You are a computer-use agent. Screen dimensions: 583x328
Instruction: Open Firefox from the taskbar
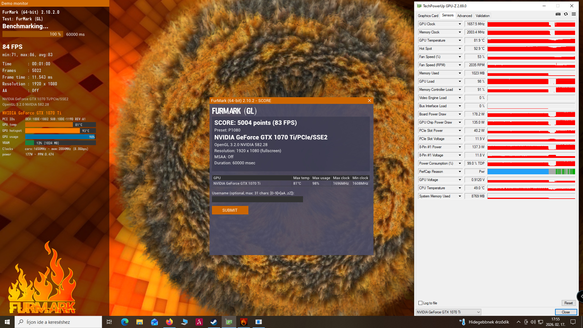pyautogui.click(x=169, y=322)
